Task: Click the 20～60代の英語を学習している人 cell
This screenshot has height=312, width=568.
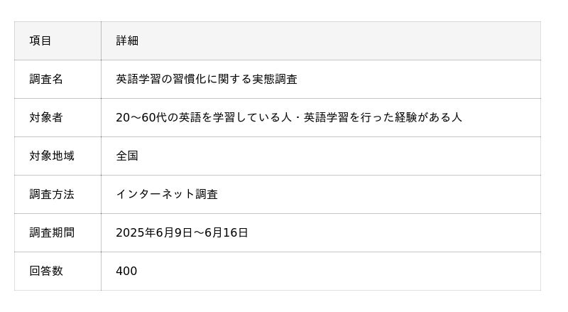Action: pos(321,117)
